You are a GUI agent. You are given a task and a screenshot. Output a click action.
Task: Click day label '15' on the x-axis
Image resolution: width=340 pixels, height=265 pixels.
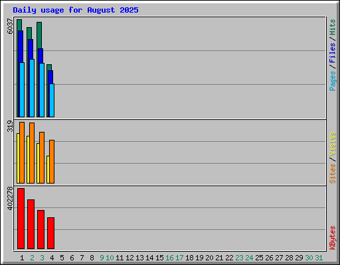tap(159, 258)
